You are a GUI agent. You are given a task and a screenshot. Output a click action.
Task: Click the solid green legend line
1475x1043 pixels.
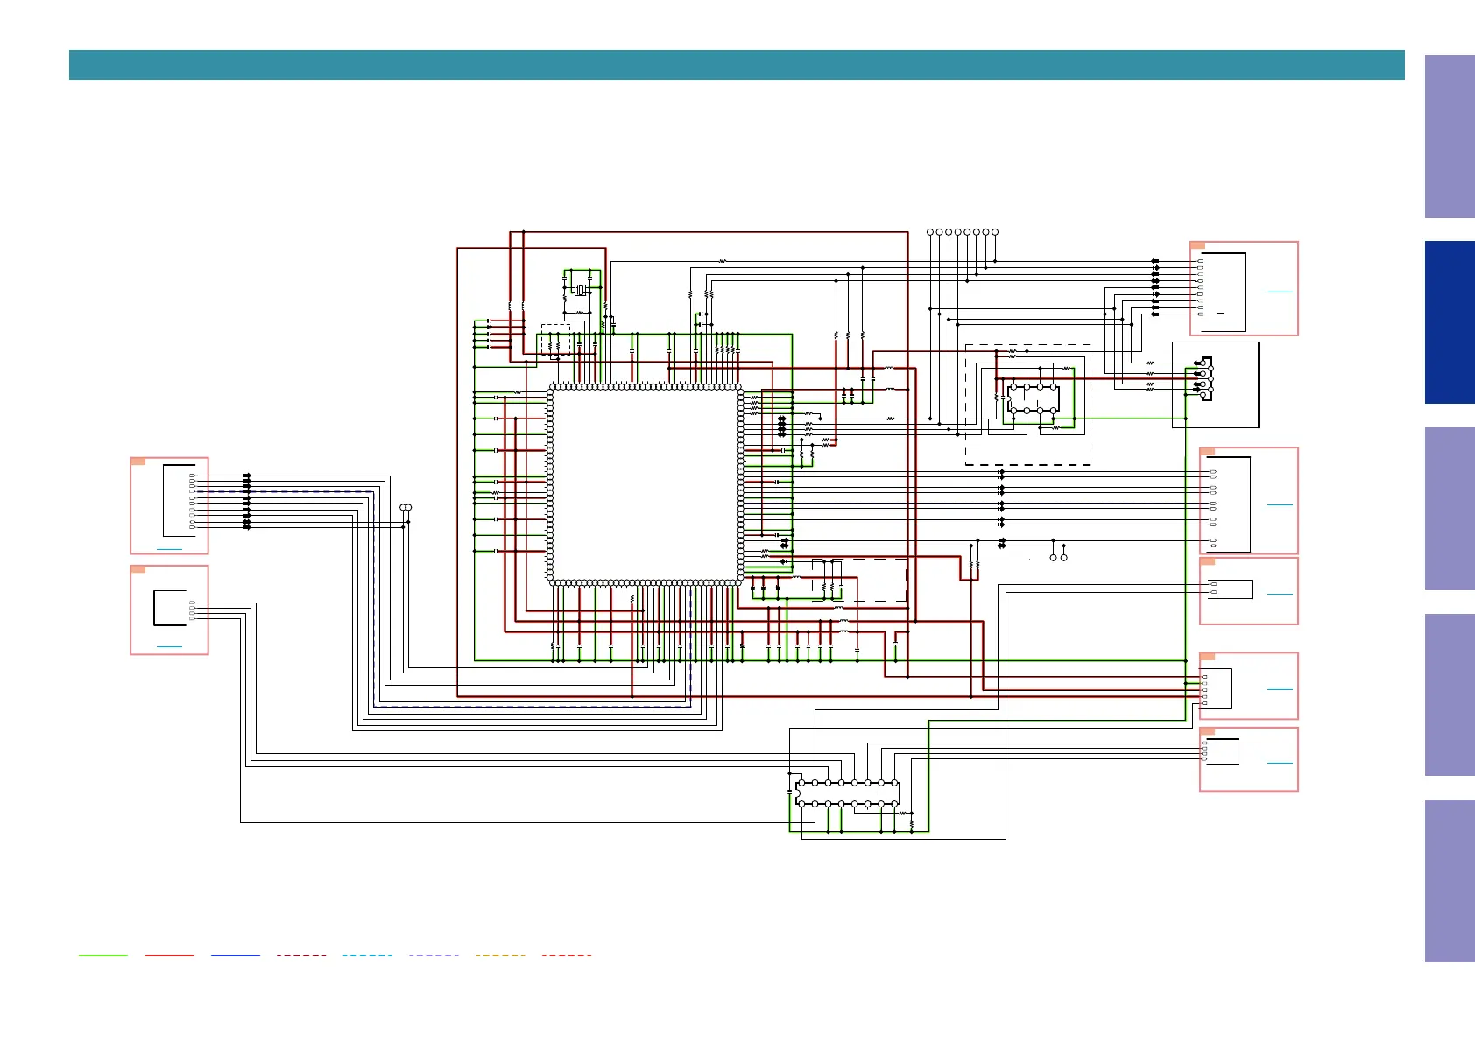tap(102, 955)
